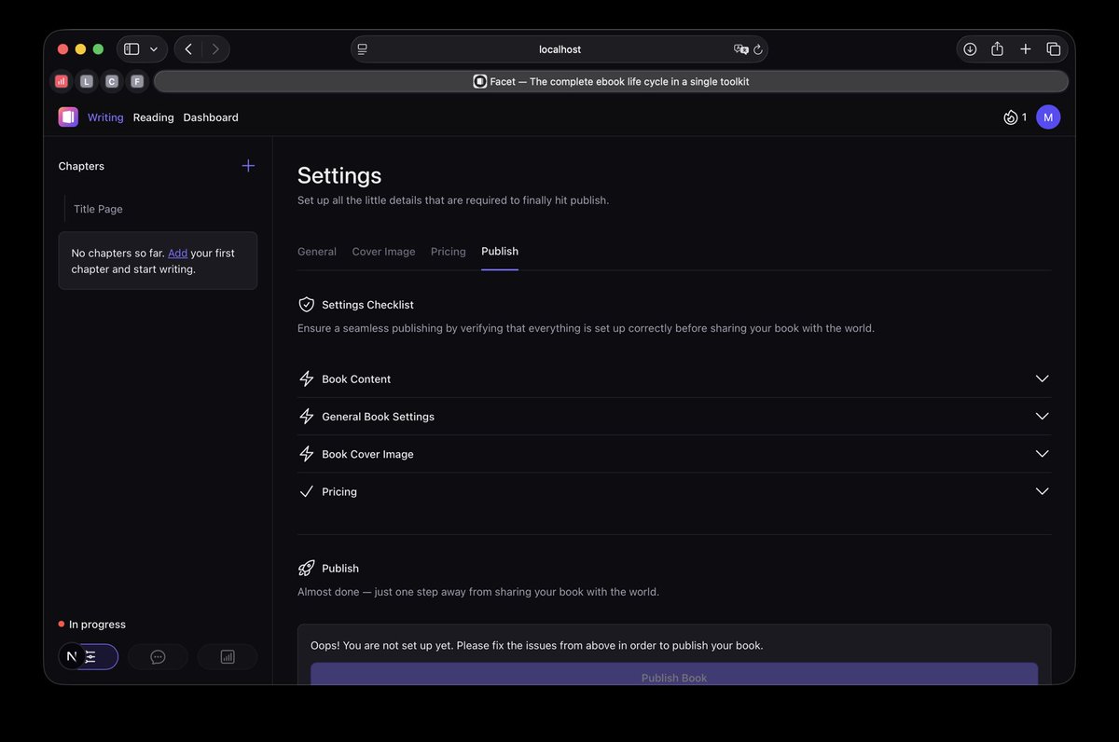
Task: Click the red chart pinned tab
Action: click(x=62, y=81)
